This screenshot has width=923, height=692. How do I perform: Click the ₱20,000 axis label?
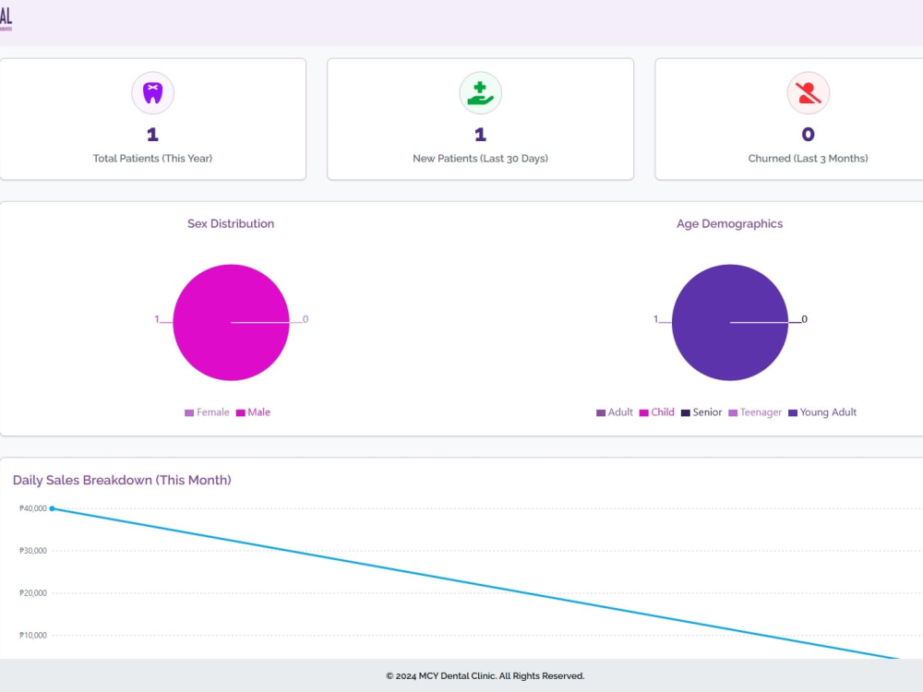(33, 593)
